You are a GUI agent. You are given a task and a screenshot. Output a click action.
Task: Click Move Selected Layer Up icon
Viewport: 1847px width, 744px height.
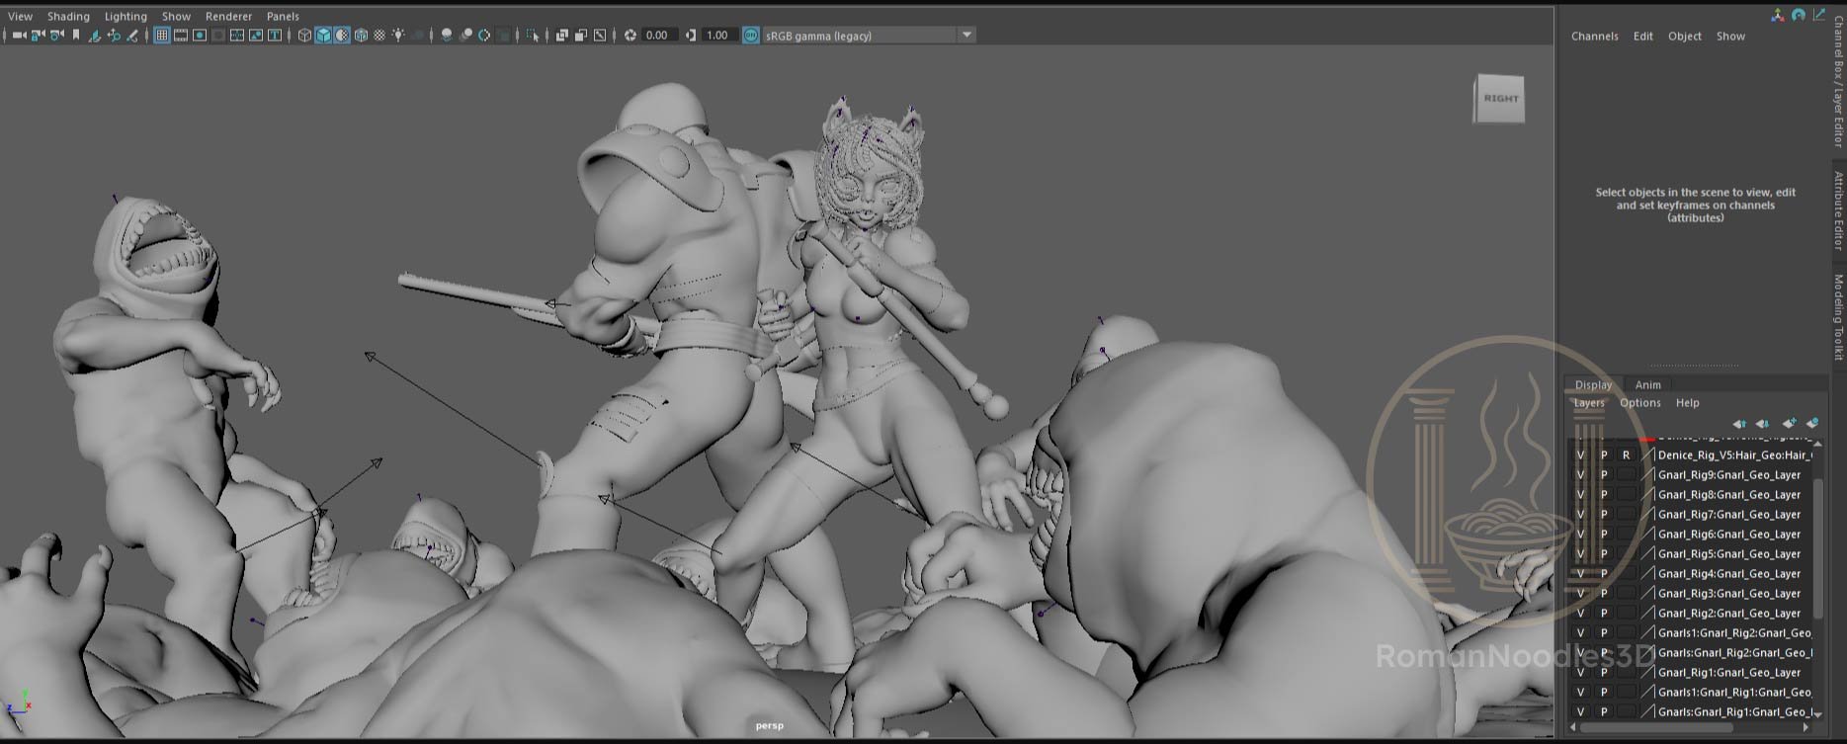(x=1738, y=423)
